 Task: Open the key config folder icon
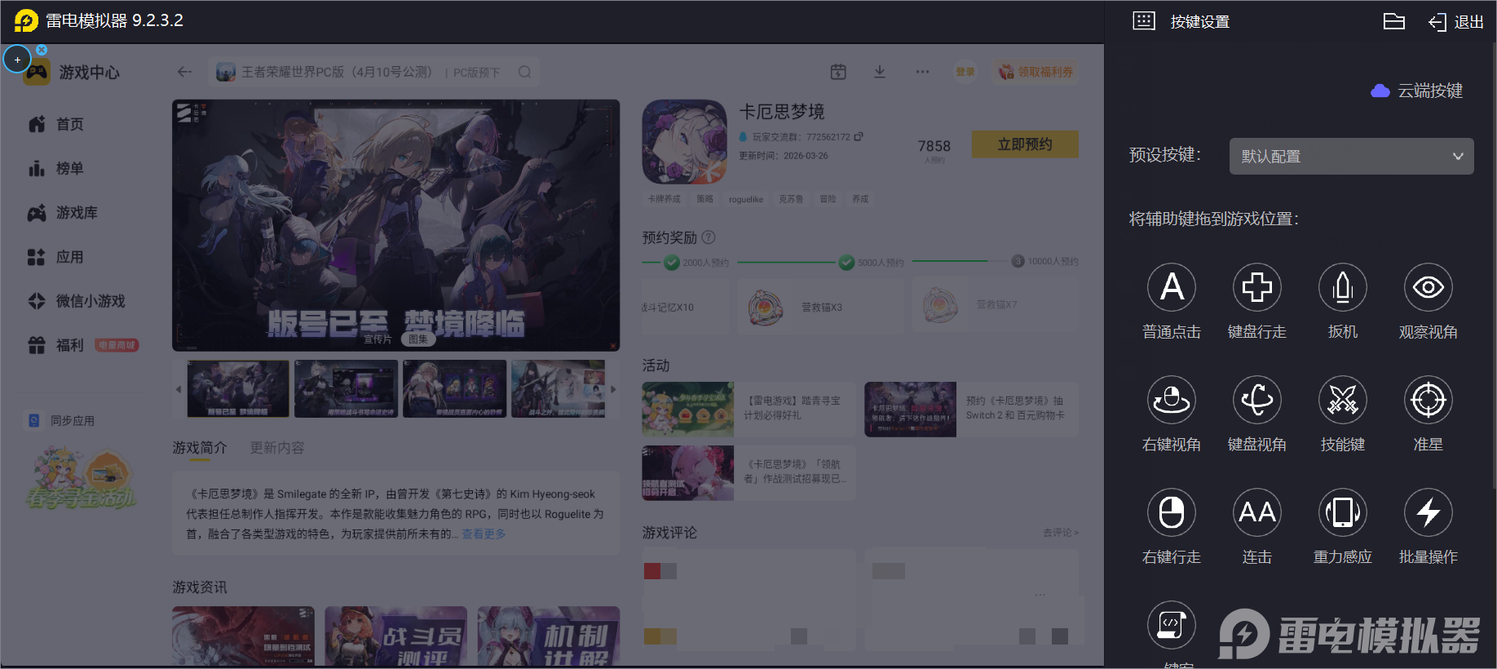(x=1394, y=21)
